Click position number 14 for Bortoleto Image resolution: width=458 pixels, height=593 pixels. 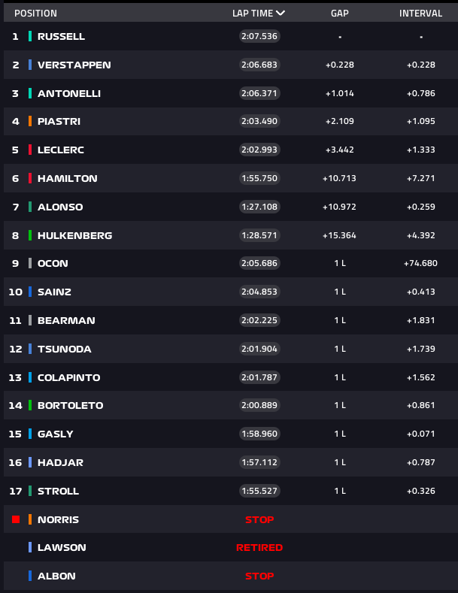15,405
